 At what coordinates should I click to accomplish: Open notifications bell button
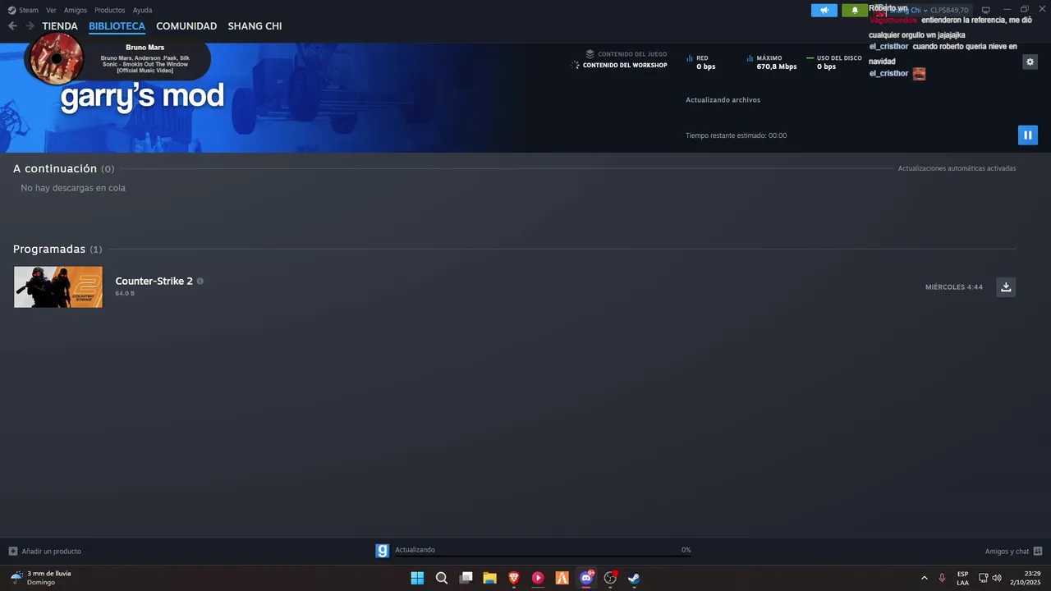point(855,10)
